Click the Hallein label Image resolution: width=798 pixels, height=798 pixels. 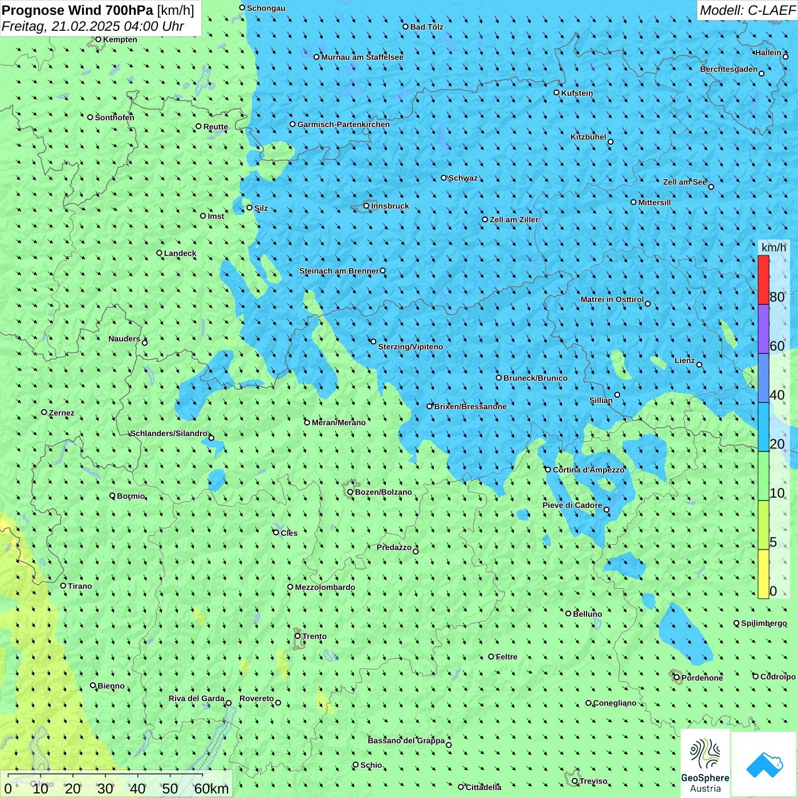768,52
